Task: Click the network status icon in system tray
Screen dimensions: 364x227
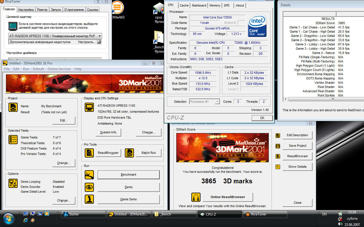Action: click(x=340, y=219)
